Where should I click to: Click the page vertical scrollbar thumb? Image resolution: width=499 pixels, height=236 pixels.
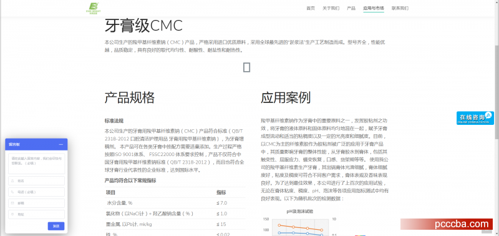(x=497, y=92)
